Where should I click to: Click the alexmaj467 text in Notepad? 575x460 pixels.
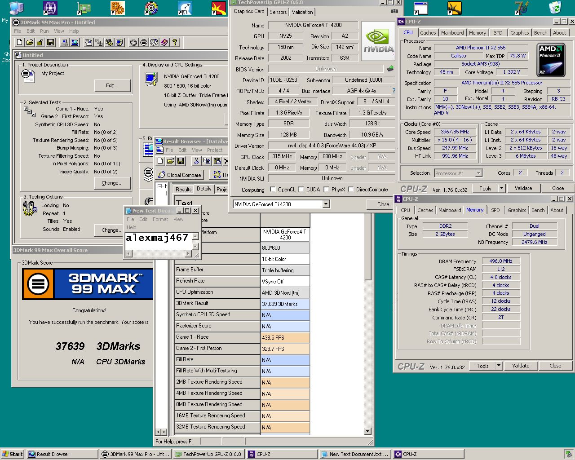(x=157, y=238)
